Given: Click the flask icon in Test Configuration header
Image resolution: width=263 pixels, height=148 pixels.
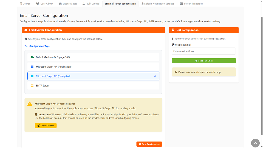Looking at the screenshot, I should tap(173, 30).
